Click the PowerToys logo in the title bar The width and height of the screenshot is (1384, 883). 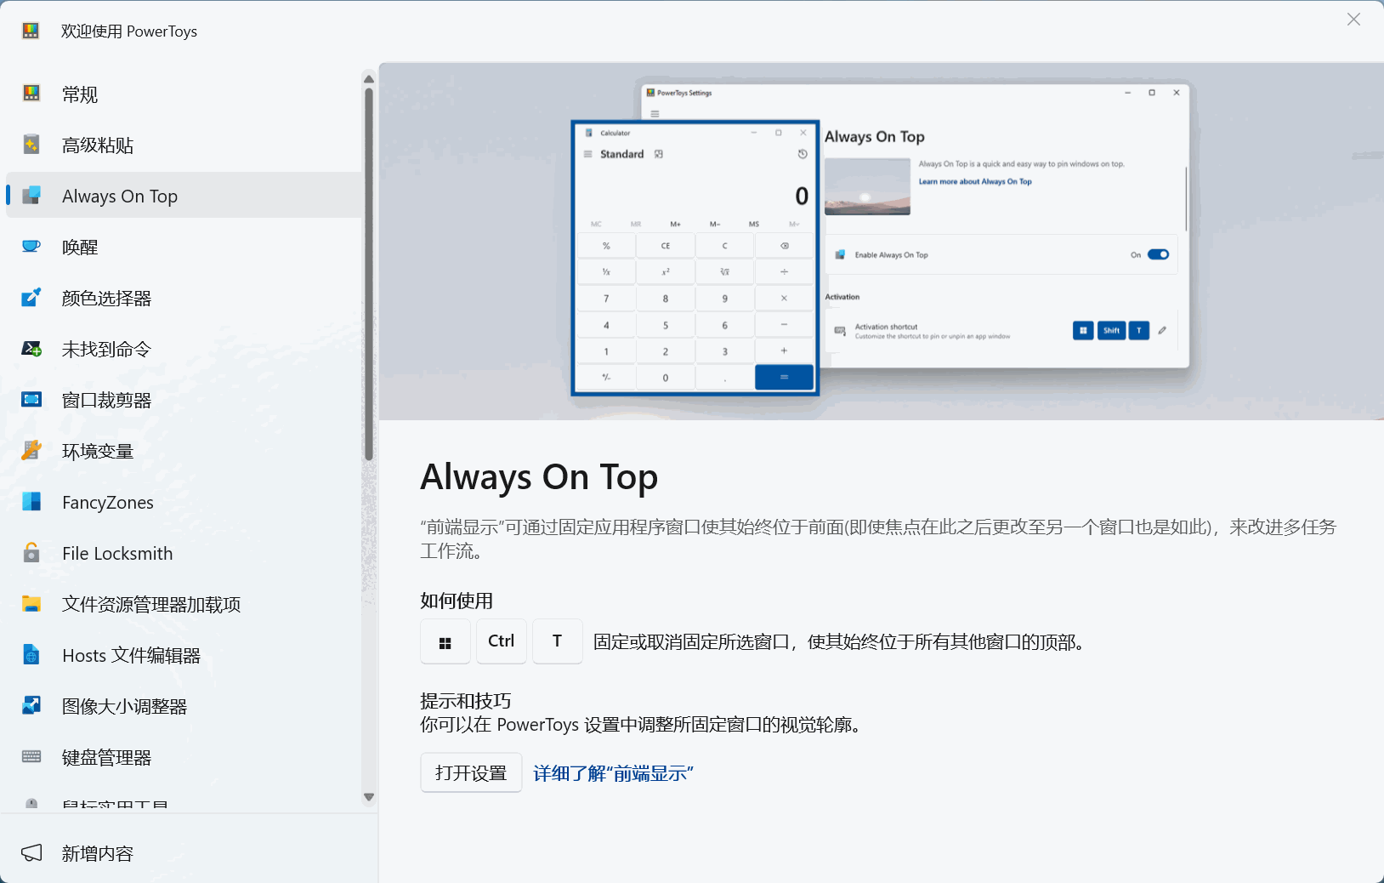coord(31,31)
